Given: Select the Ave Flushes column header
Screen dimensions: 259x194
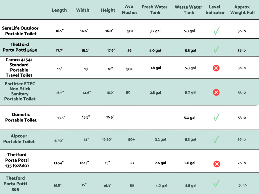Looking at the screenshot, I should [129, 9].
